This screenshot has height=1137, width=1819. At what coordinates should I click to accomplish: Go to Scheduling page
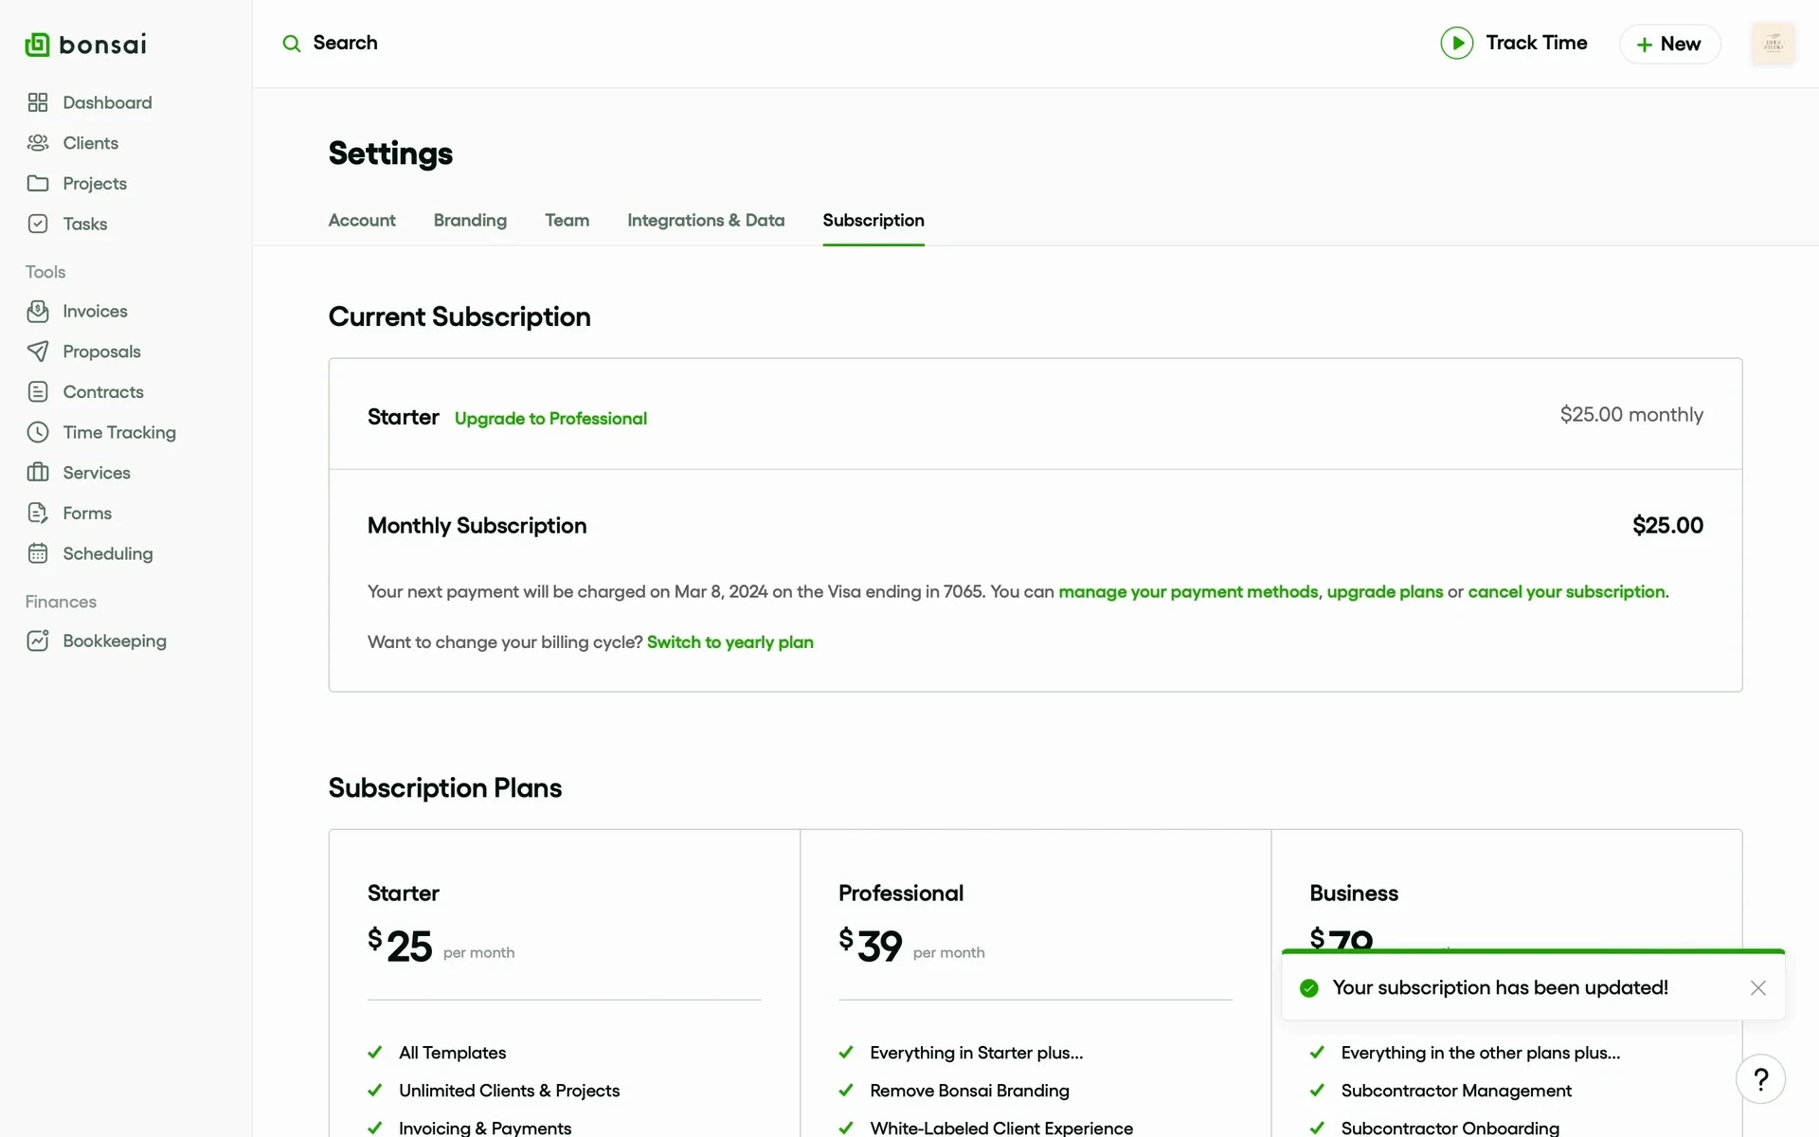click(108, 553)
